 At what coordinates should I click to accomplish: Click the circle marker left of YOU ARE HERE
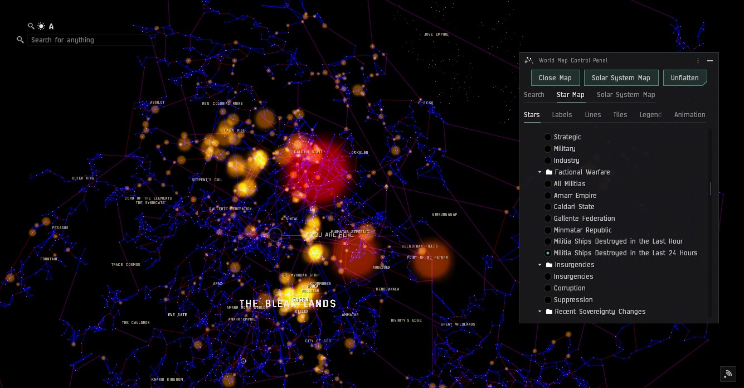click(275, 235)
